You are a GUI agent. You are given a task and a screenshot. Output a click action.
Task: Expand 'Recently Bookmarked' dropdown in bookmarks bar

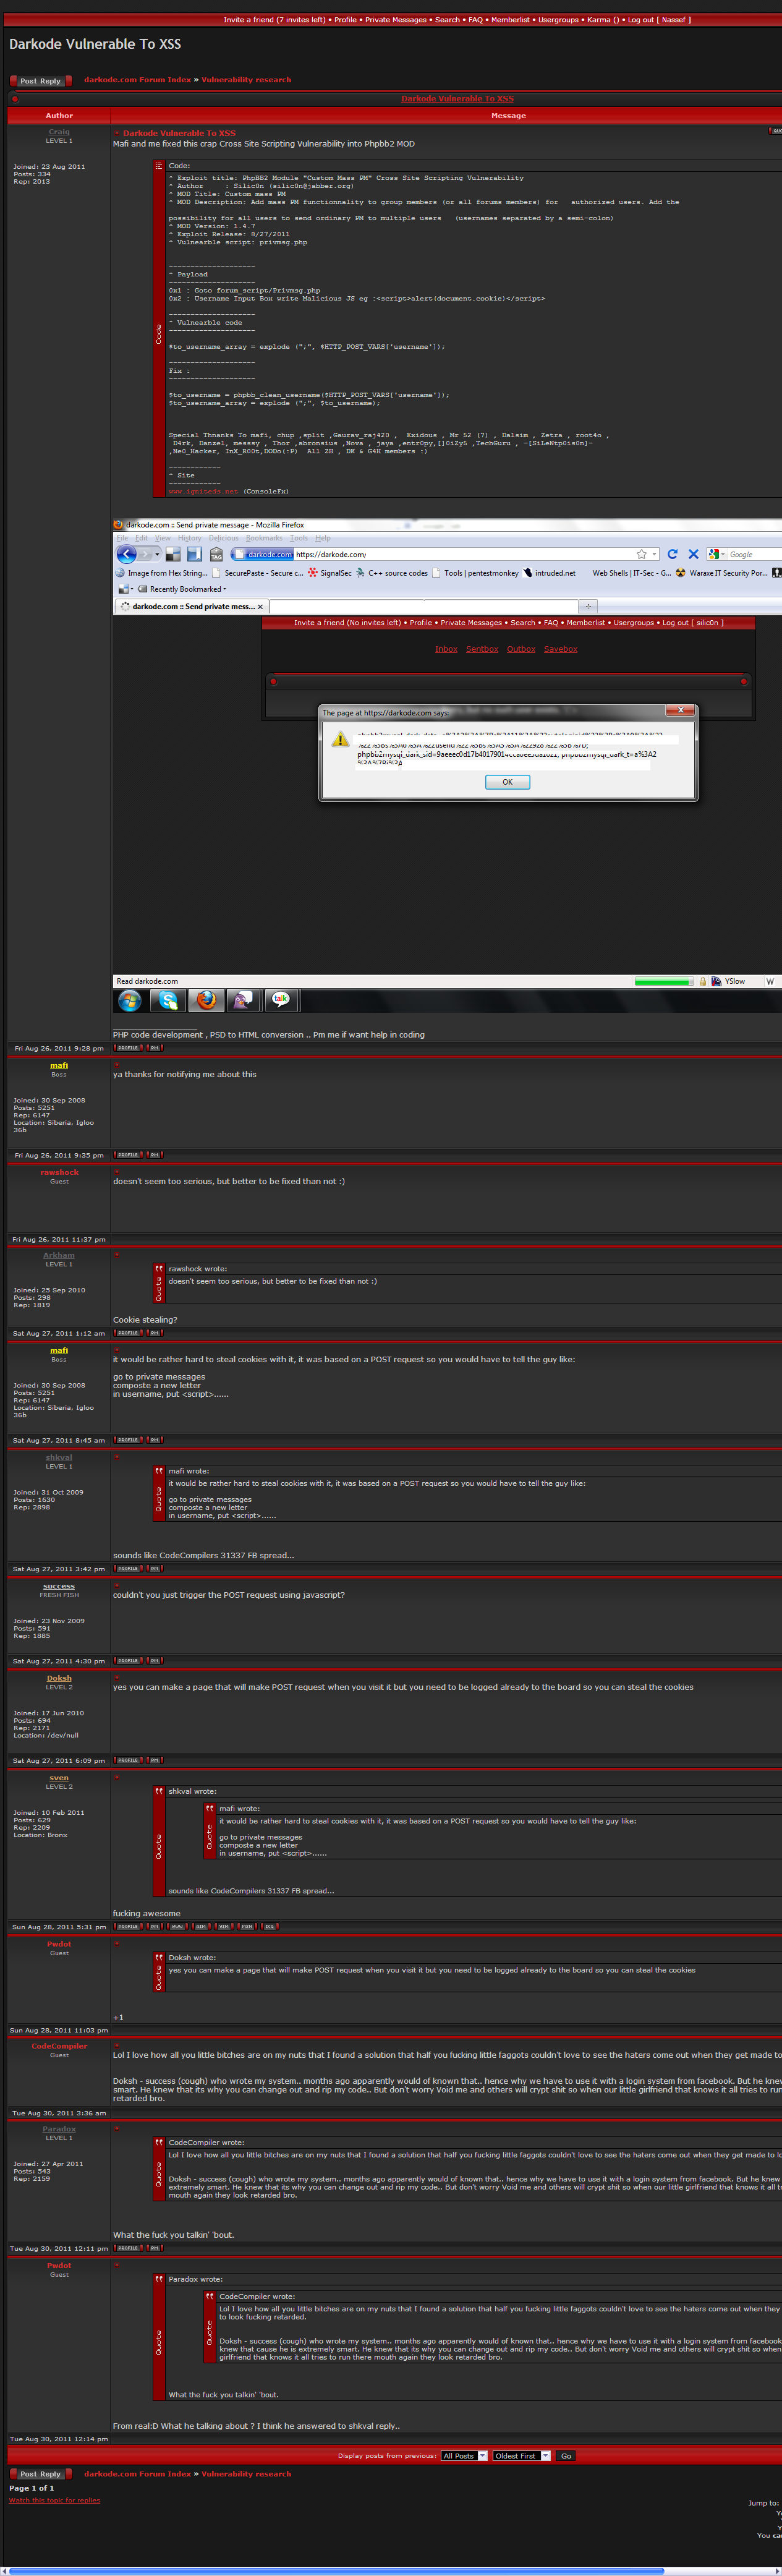pyautogui.click(x=185, y=589)
